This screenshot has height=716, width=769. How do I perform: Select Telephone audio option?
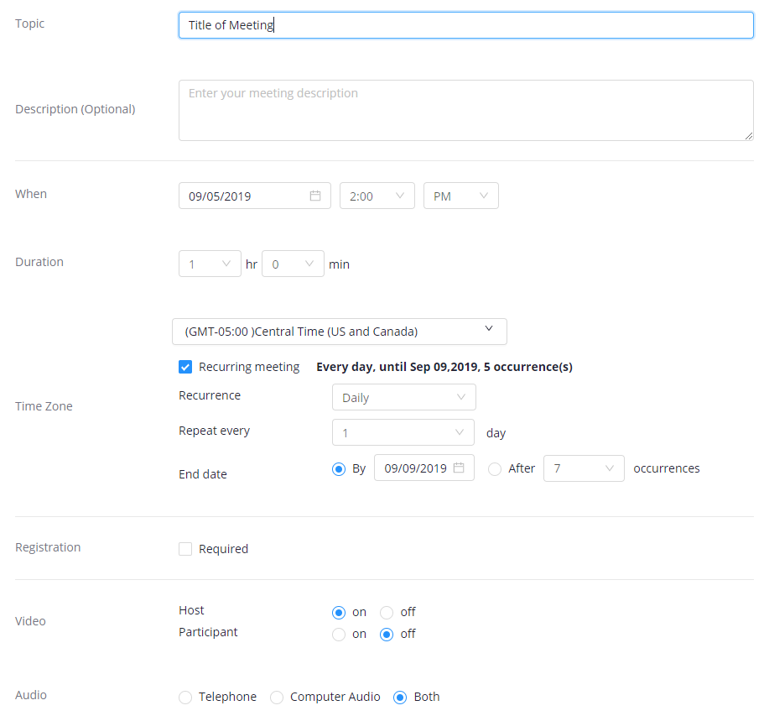point(185,697)
